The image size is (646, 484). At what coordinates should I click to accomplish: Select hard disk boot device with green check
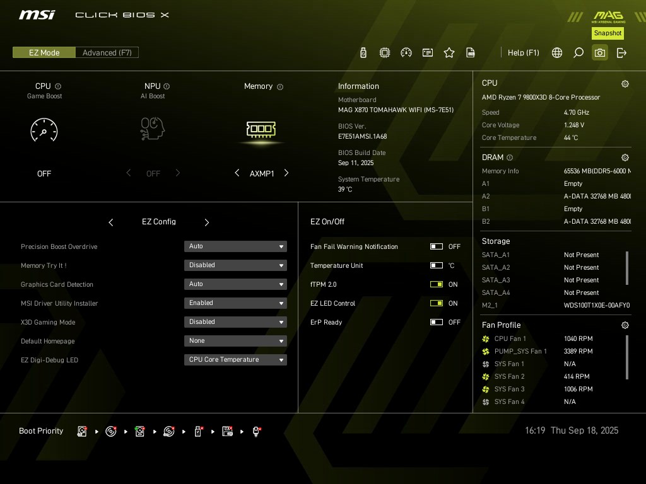139,431
